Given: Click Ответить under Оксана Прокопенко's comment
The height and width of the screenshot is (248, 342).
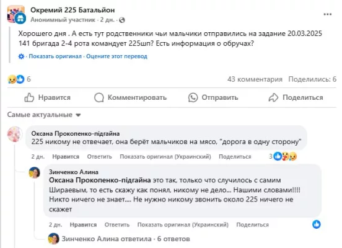Looking at the screenshot, I should [x=100, y=156].
